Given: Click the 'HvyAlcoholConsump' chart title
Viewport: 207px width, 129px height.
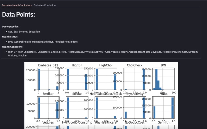Looking at the screenshot, I should pyautogui.click(x=77, y=122).
